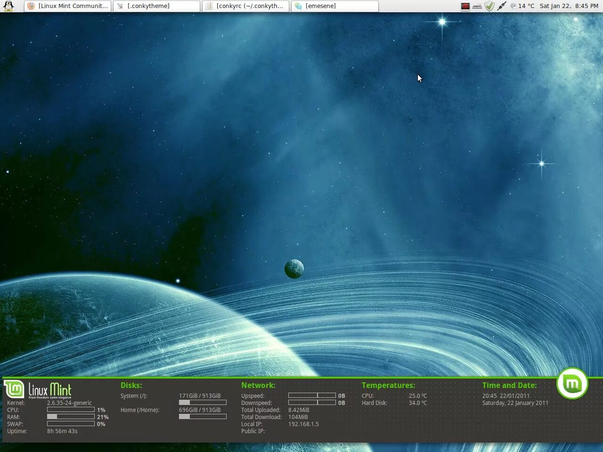
Task: Open the Linux Mint menu penguin icon
Action: click(8, 6)
